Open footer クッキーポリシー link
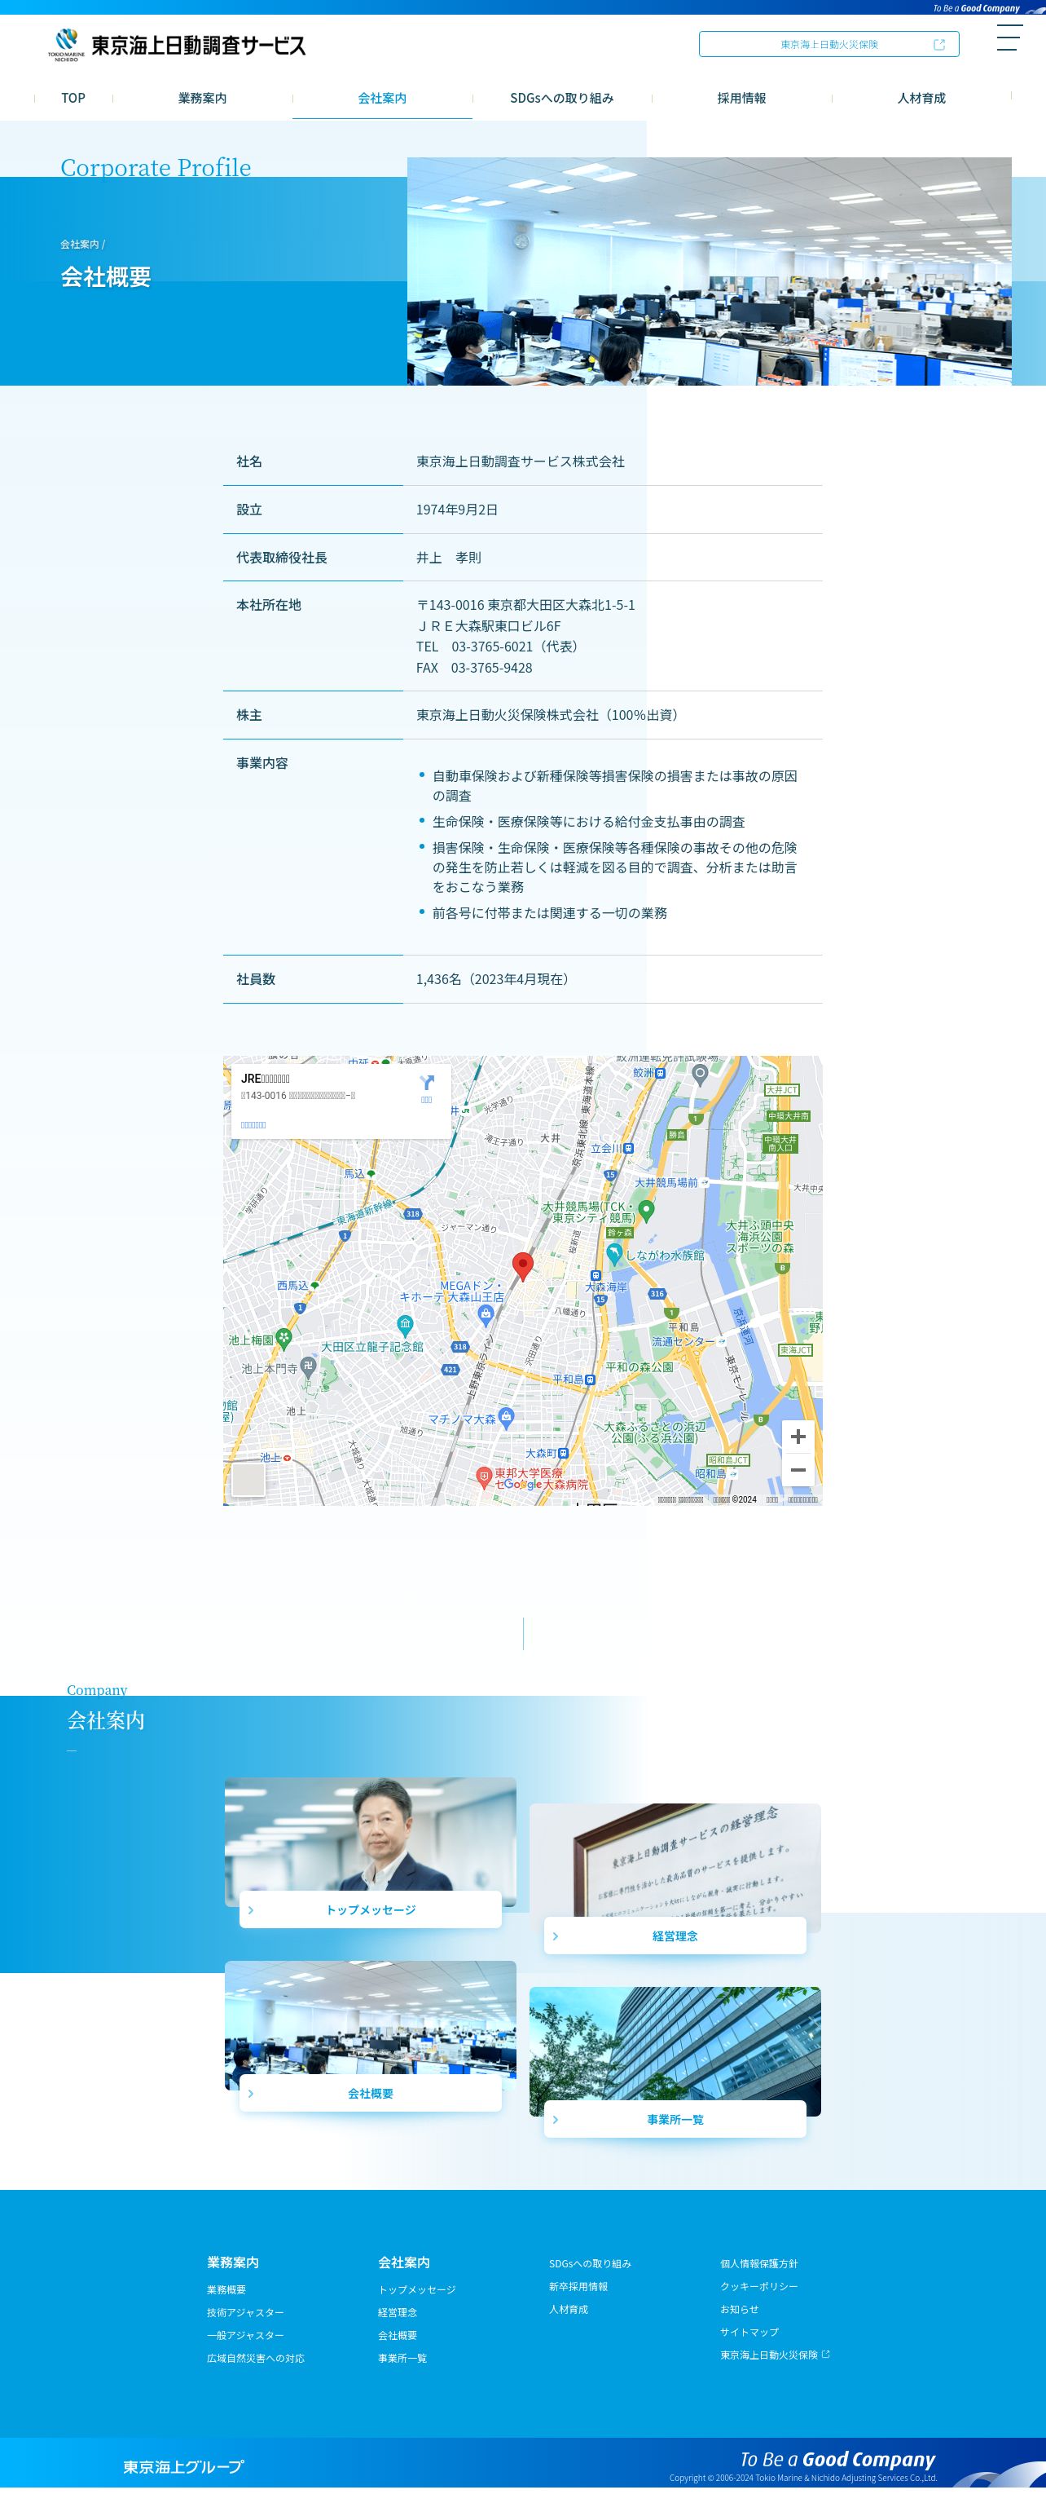Image resolution: width=1046 pixels, height=2503 pixels. click(758, 2287)
